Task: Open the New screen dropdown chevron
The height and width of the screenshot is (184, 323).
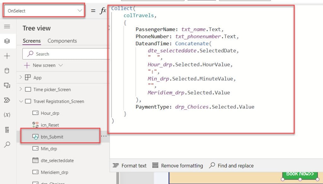Action: (x=61, y=65)
